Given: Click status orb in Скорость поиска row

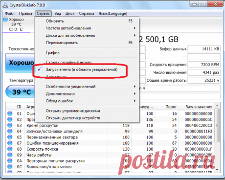Looking at the screenshot, I should click(x=10, y=149).
